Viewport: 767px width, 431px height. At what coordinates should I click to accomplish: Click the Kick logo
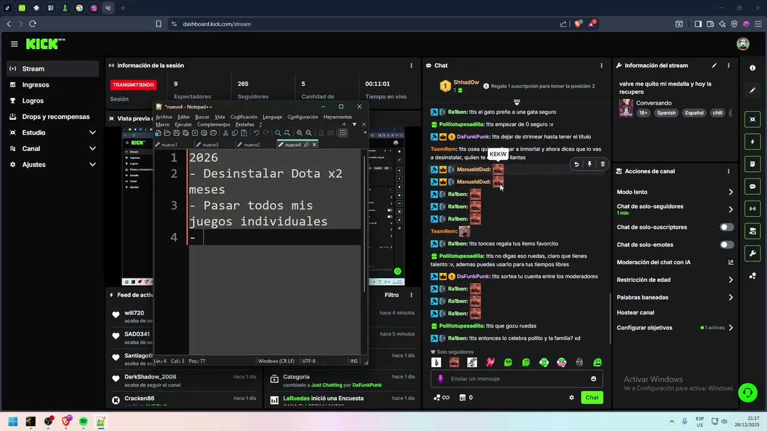[x=45, y=44]
